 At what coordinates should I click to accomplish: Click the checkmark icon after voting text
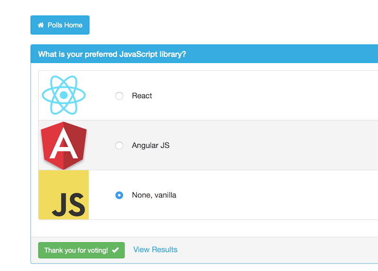[x=115, y=250]
